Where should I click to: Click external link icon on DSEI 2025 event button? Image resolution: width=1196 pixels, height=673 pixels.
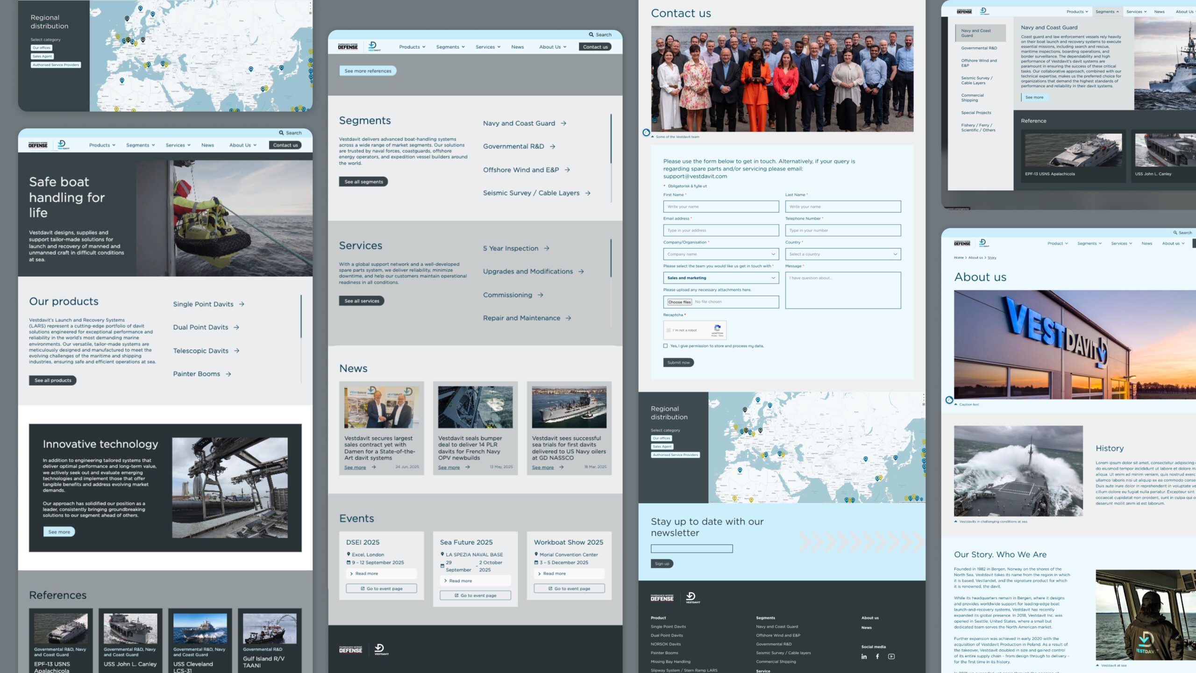click(x=363, y=589)
